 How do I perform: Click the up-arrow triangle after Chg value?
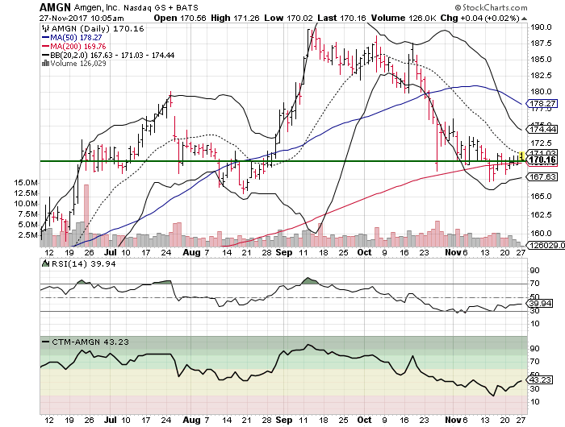tap(525, 19)
